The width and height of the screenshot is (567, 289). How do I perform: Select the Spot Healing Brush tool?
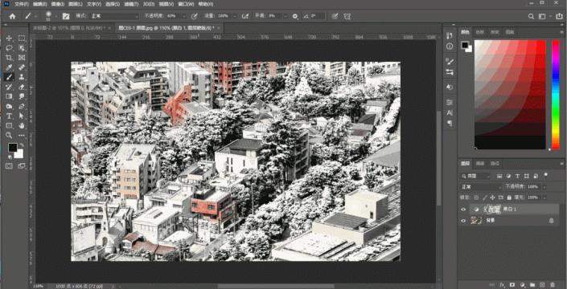tap(22, 67)
